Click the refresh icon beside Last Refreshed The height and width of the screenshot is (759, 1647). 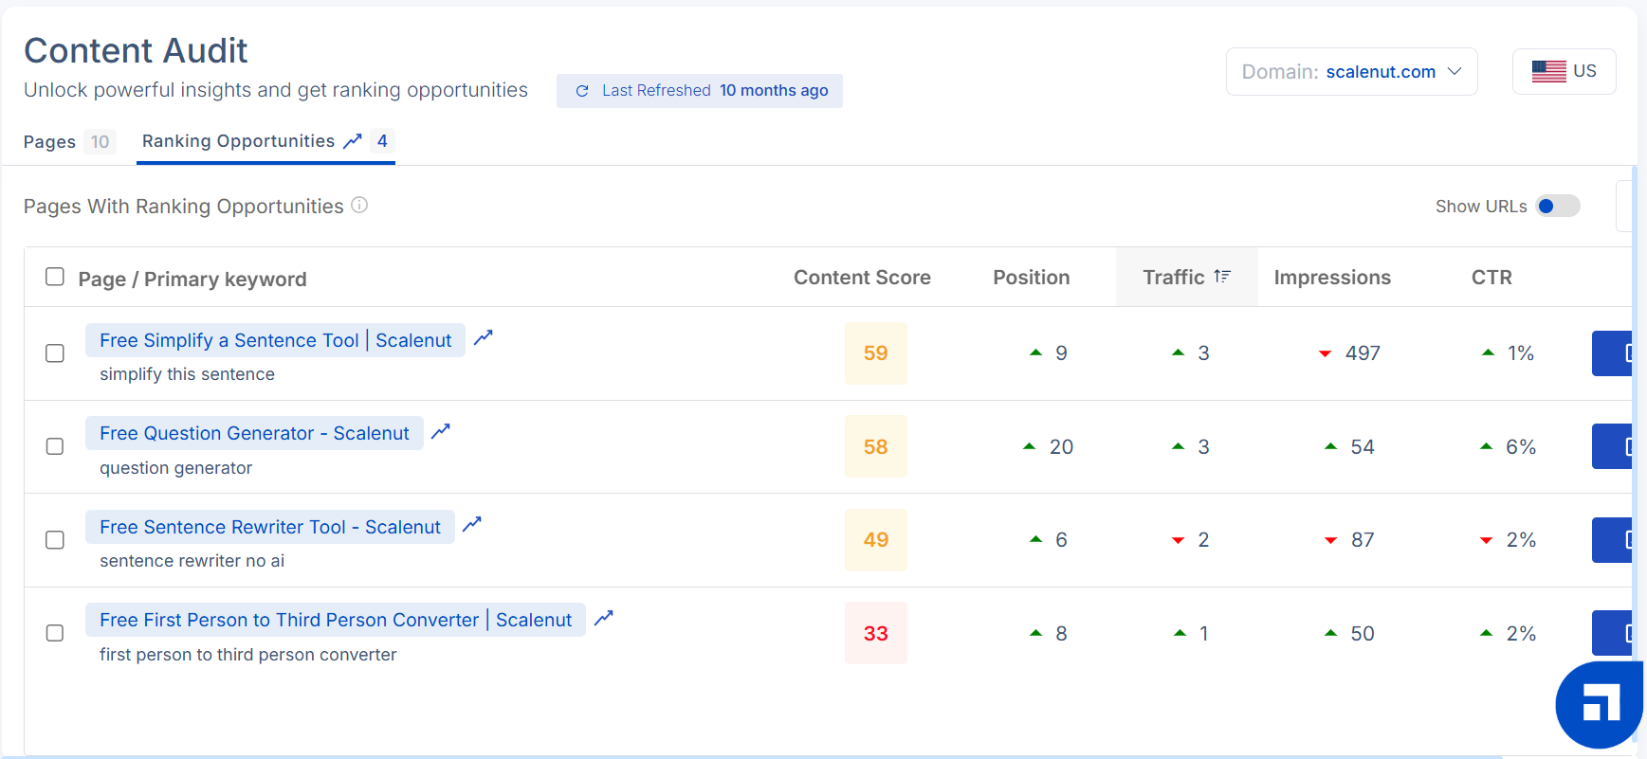click(x=582, y=91)
